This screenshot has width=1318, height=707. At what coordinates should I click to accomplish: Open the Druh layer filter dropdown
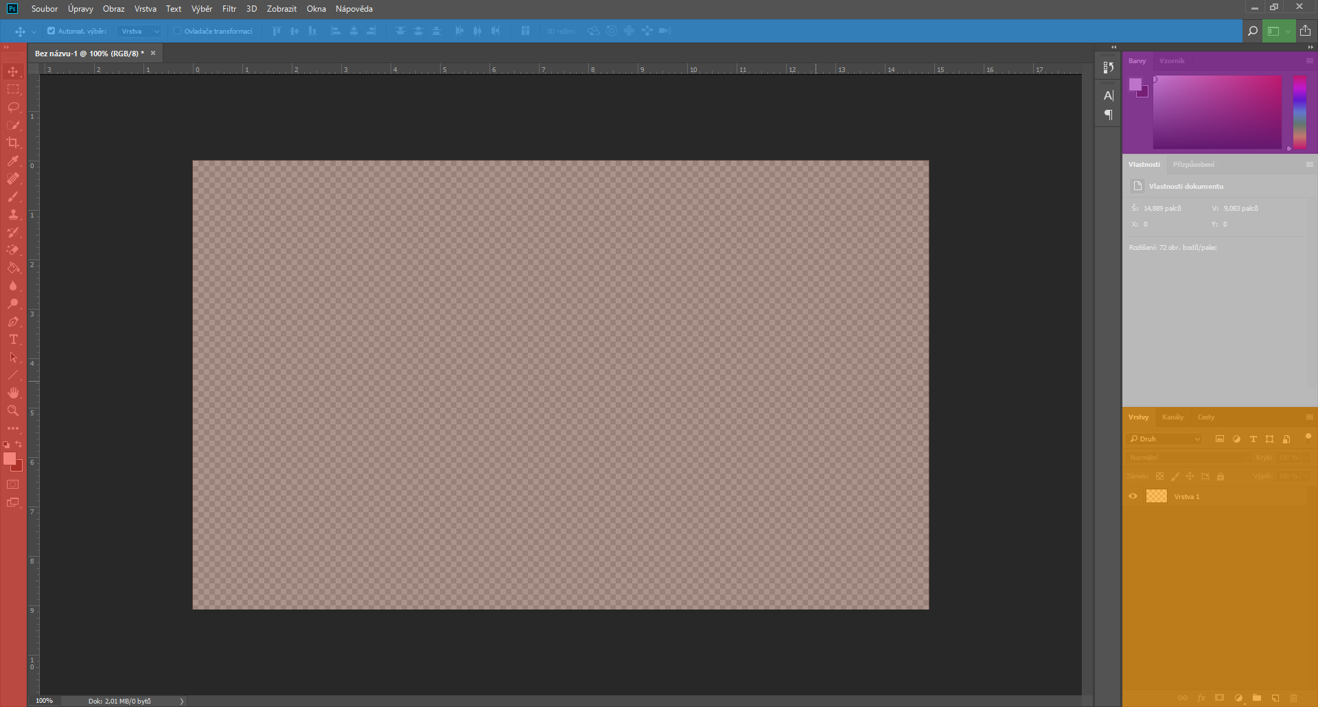[x=1165, y=439]
